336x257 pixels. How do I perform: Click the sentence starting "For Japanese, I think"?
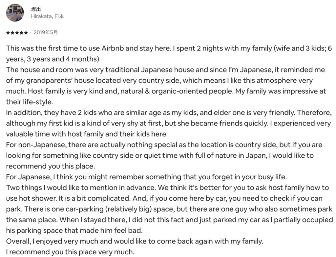click(x=146, y=177)
